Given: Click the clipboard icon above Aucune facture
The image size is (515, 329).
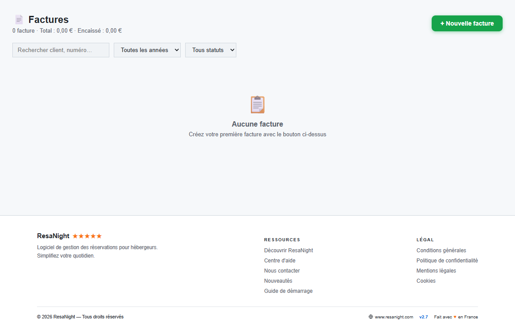Looking at the screenshot, I should pyautogui.click(x=257, y=105).
